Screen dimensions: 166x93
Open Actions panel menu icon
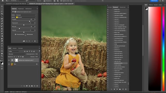pos(128,7)
